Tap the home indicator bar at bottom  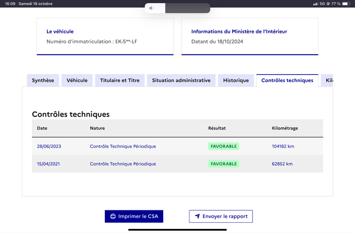[177, 229]
